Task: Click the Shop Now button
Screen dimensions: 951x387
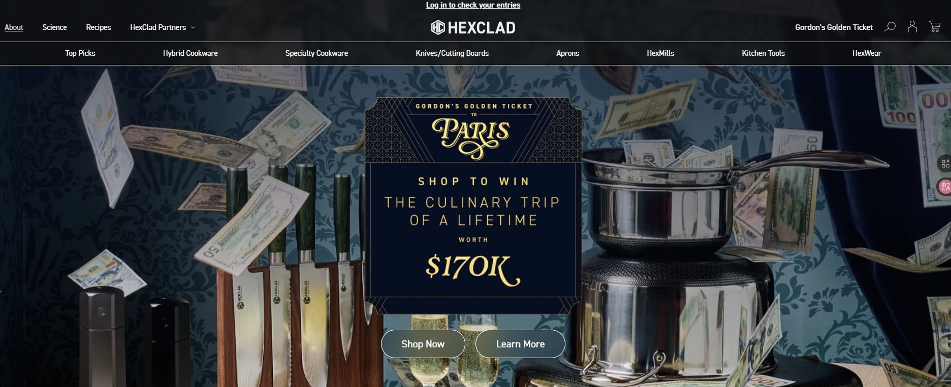Action: click(x=423, y=344)
